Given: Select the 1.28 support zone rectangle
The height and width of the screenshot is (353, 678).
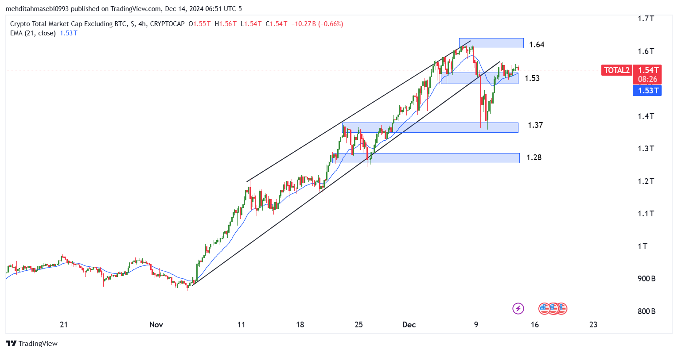Looking at the screenshot, I should pyautogui.click(x=425, y=158).
